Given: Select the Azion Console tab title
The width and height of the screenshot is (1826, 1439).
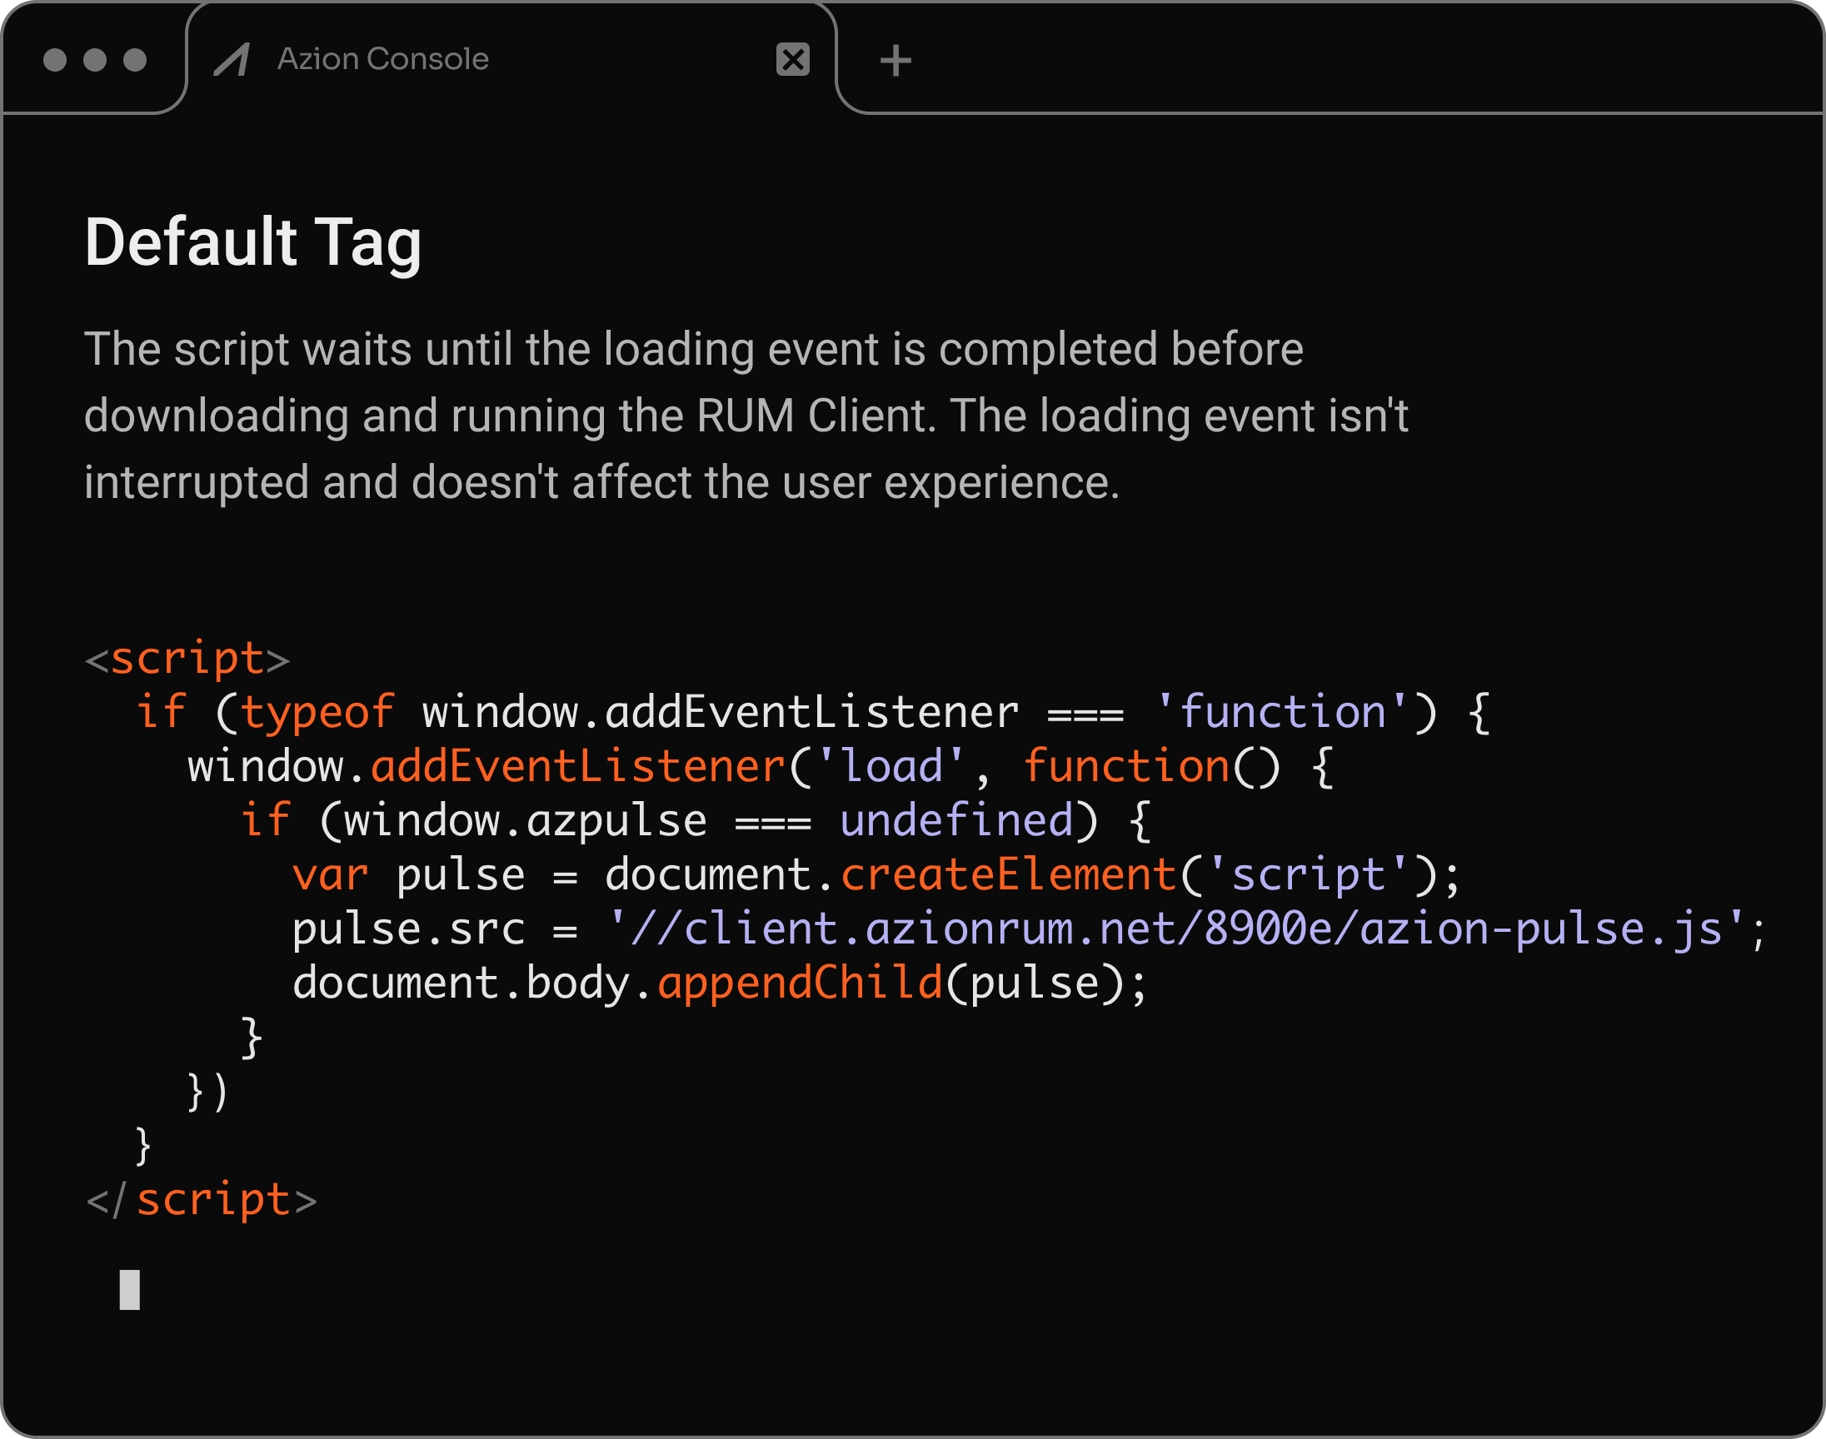Looking at the screenshot, I should [x=382, y=59].
